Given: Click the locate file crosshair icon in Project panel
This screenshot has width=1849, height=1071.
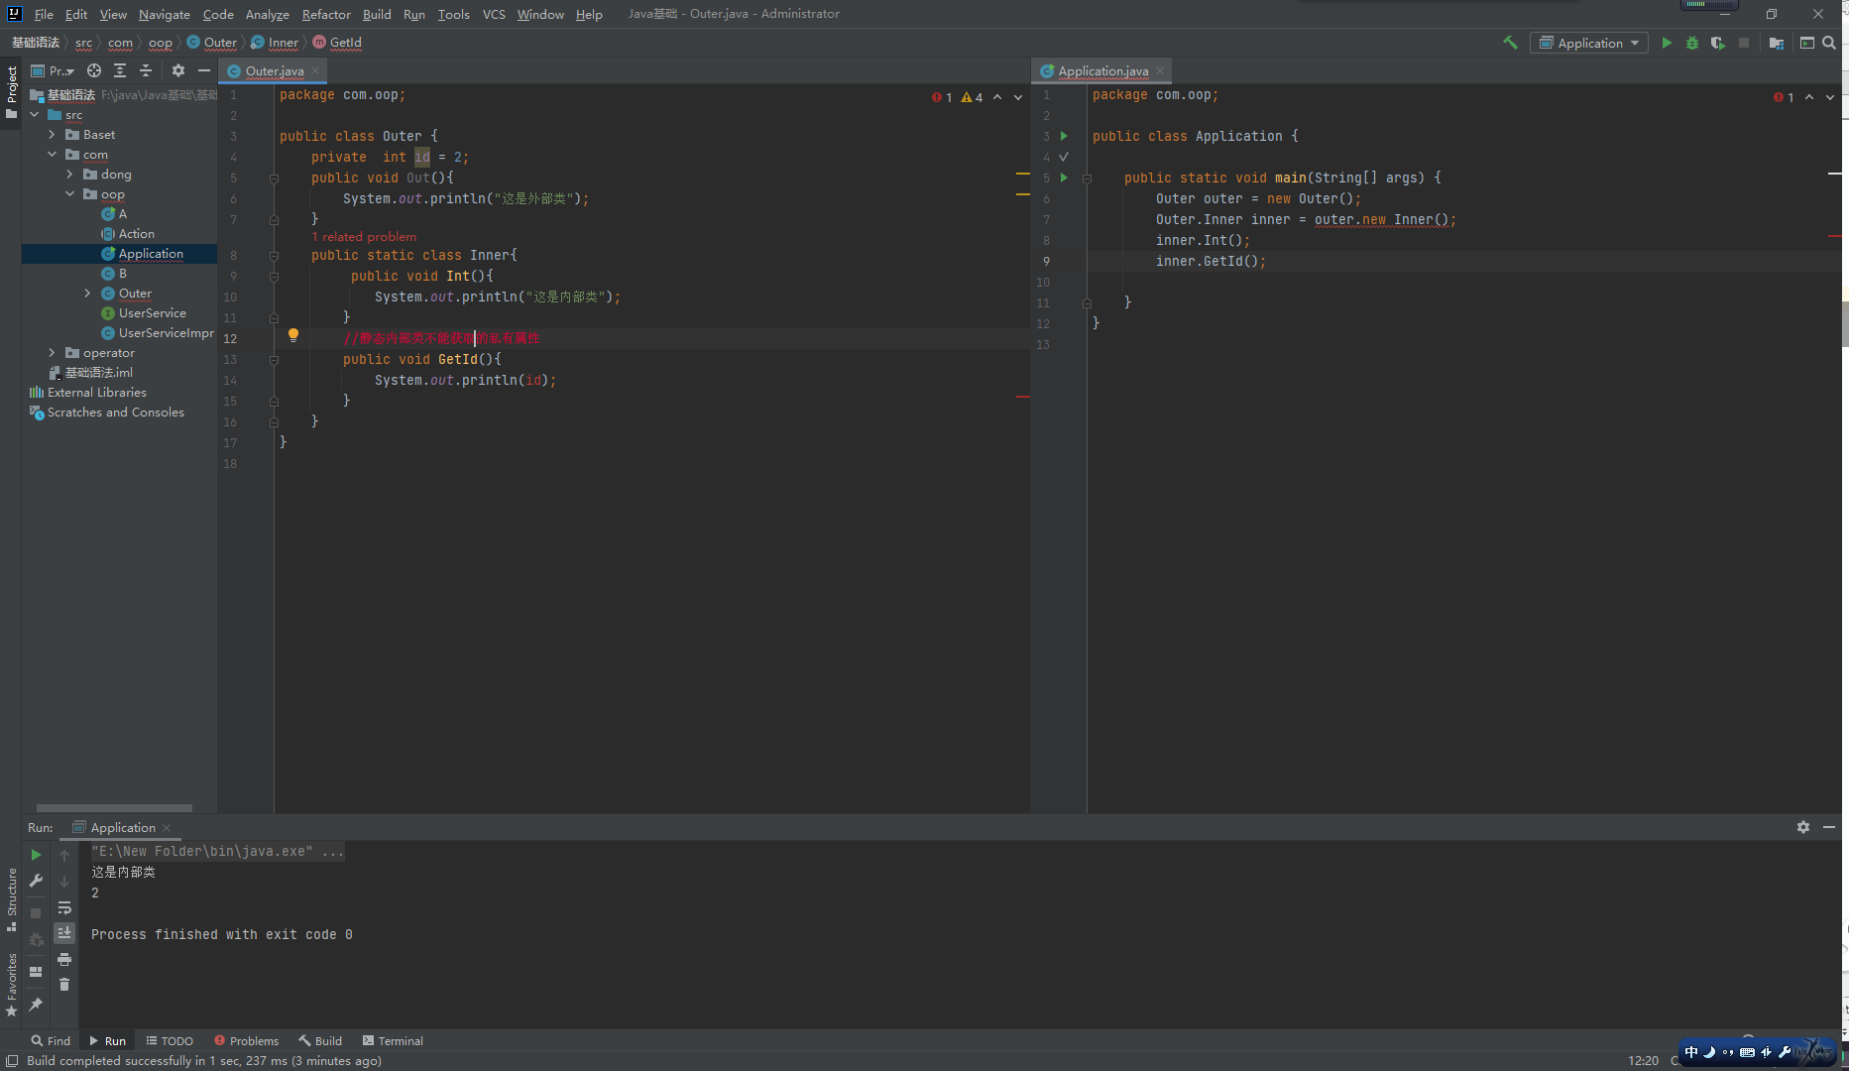Looking at the screenshot, I should pos(94,70).
